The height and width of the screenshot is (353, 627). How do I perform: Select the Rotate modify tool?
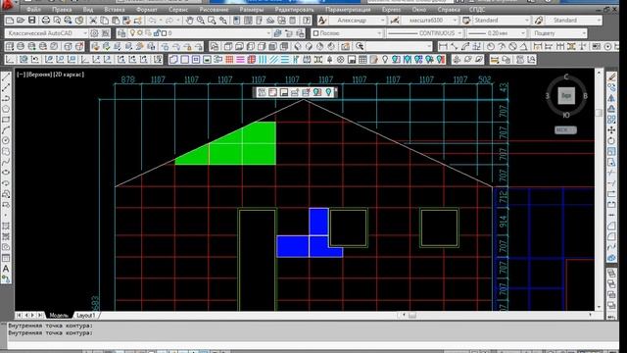[x=611, y=141]
